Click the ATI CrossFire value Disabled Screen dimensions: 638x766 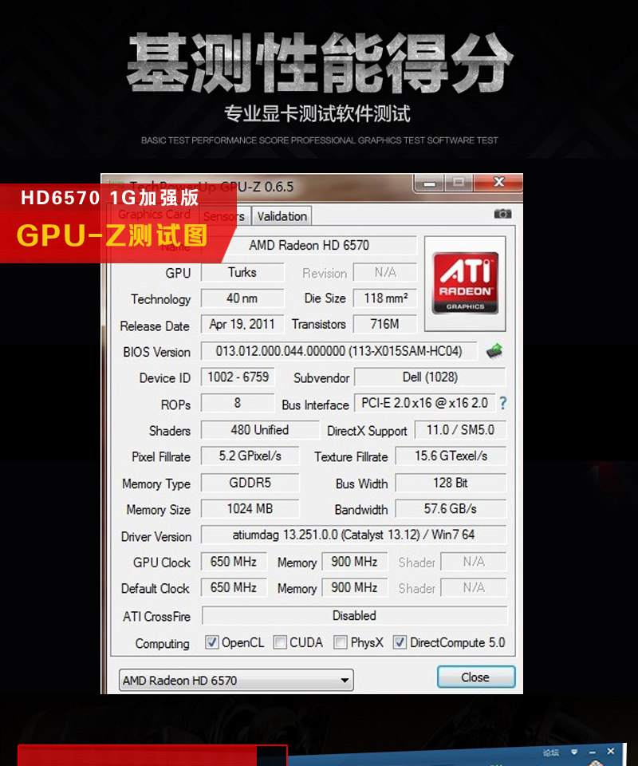(354, 615)
